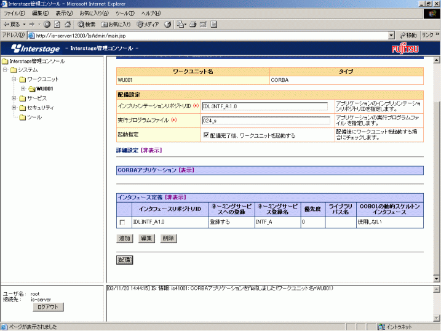Screen dimensions: 441x331
Task: Toggle 配備完了後、ワークユニットを起動する checkbox
Action: coord(206,135)
